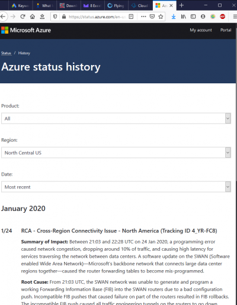Screen dimensions: 237x305
Task: Click the Root Cause label
Action: [x=34, y=282]
